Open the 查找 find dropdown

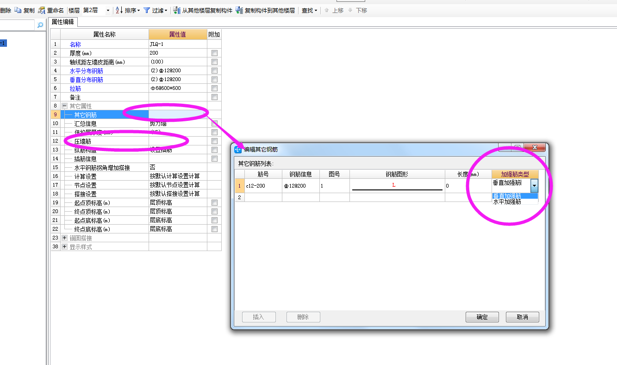pyautogui.click(x=309, y=10)
